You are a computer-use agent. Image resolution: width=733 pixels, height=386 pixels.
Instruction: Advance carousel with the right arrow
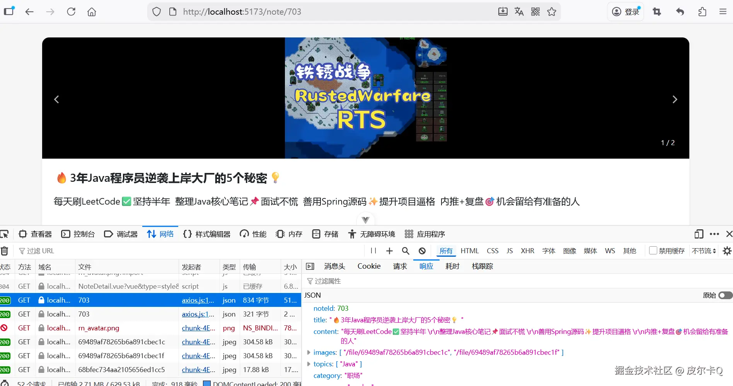tap(675, 99)
